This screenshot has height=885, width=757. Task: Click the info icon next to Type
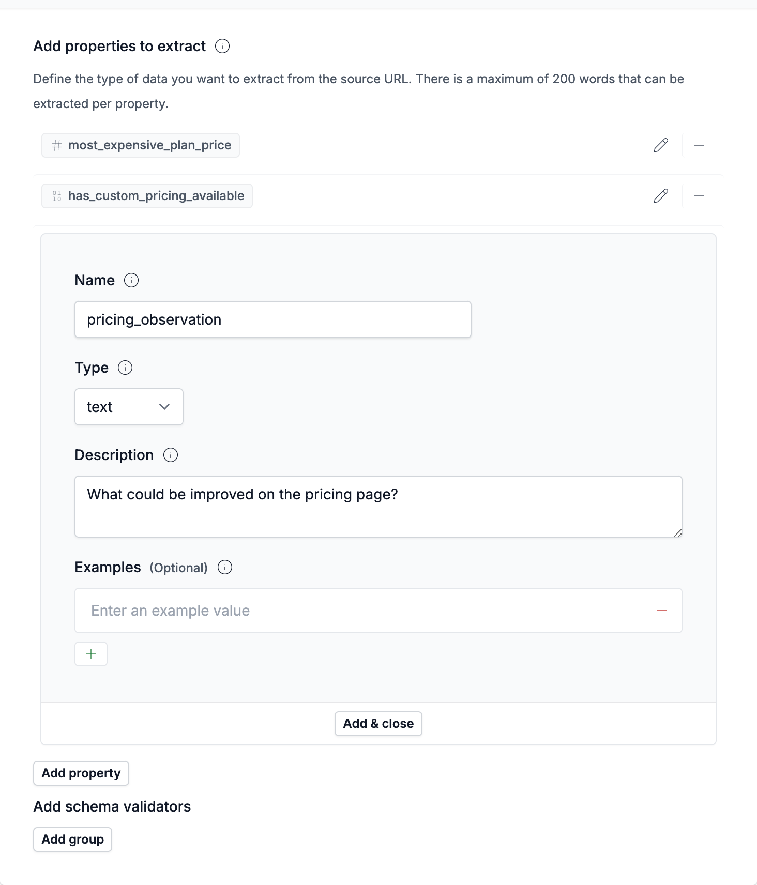[x=125, y=368]
